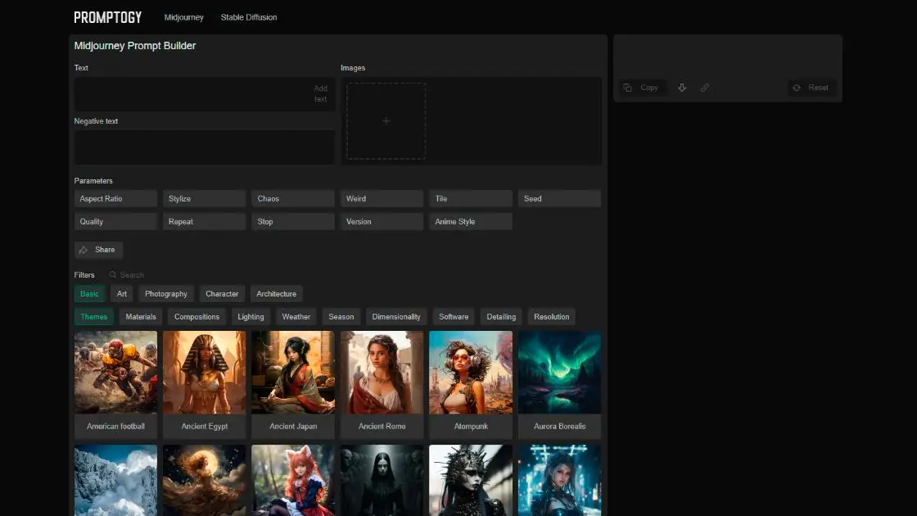The width and height of the screenshot is (917, 516).
Task: Select the Software subfilter
Action: coord(454,316)
